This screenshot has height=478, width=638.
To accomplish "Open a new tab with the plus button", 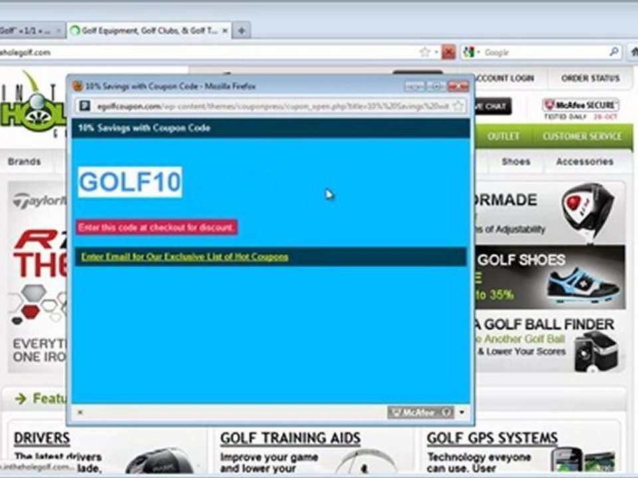I will click(241, 31).
